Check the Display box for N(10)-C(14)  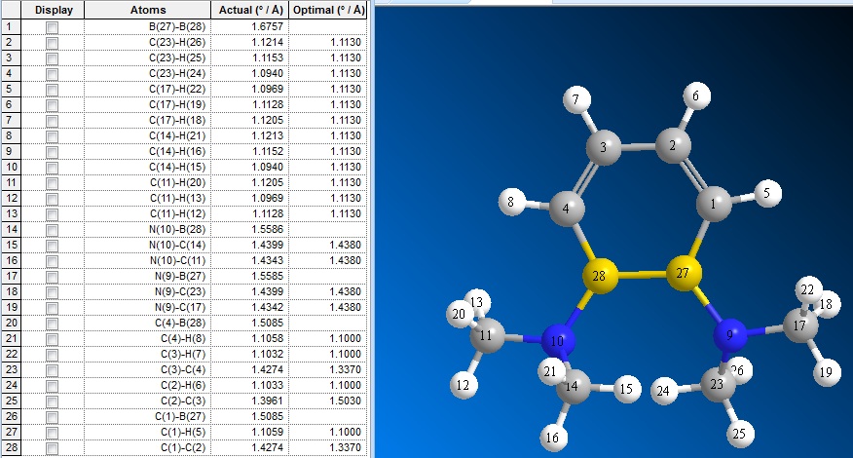point(53,246)
